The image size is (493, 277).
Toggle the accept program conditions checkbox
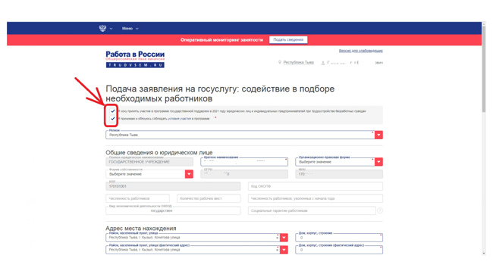(112, 119)
